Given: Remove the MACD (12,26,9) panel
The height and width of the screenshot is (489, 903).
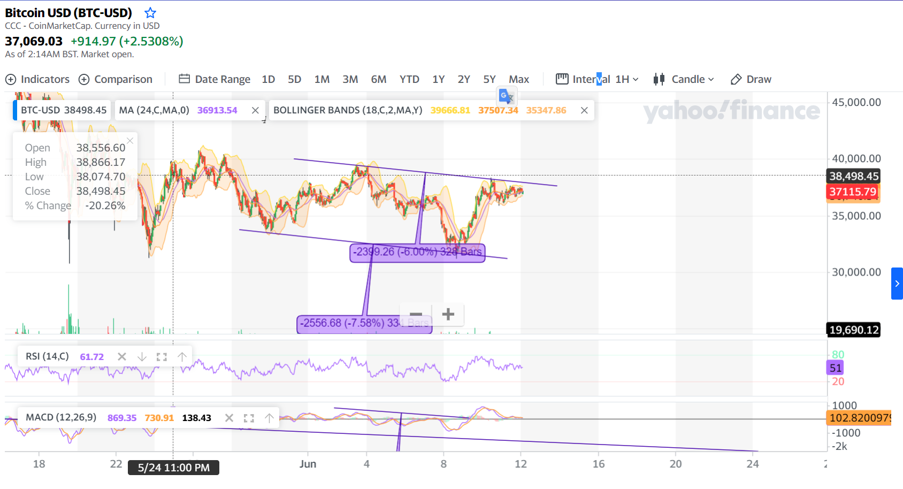Looking at the screenshot, I should [x=229, y=418].
